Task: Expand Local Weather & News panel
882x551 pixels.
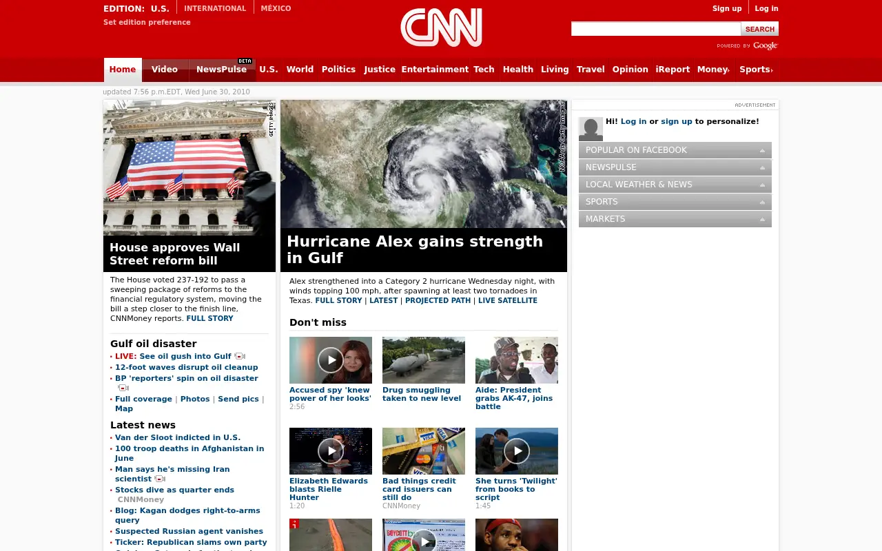Action: coord(675,185)
